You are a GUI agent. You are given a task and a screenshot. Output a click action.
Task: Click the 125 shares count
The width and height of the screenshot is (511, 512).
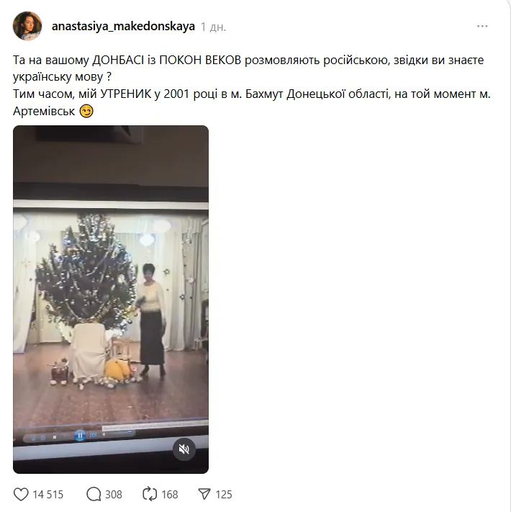pos(224,495)
